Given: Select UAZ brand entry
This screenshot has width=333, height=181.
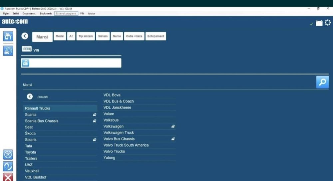Looking at the screenshot, I should pyautogui.click(x=60, y=165).
